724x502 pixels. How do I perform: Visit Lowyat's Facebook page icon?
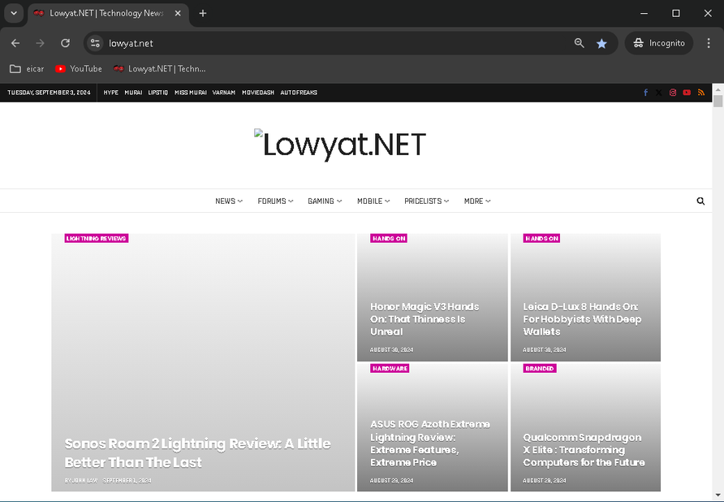[645, 93]
